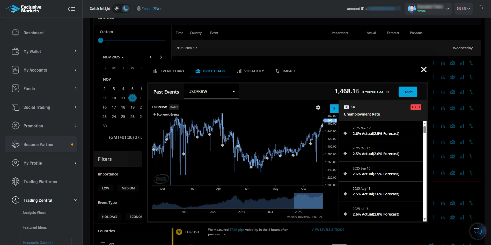Switch to the Volatility tab
Viewport: 491px width, 245px height.
coord(251,71)
